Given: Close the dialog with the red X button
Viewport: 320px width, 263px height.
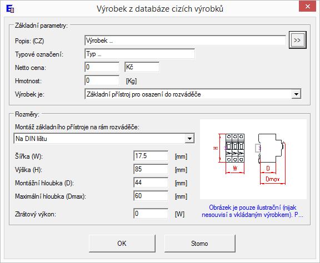Looking at the screenshot, I should (307, 7).
